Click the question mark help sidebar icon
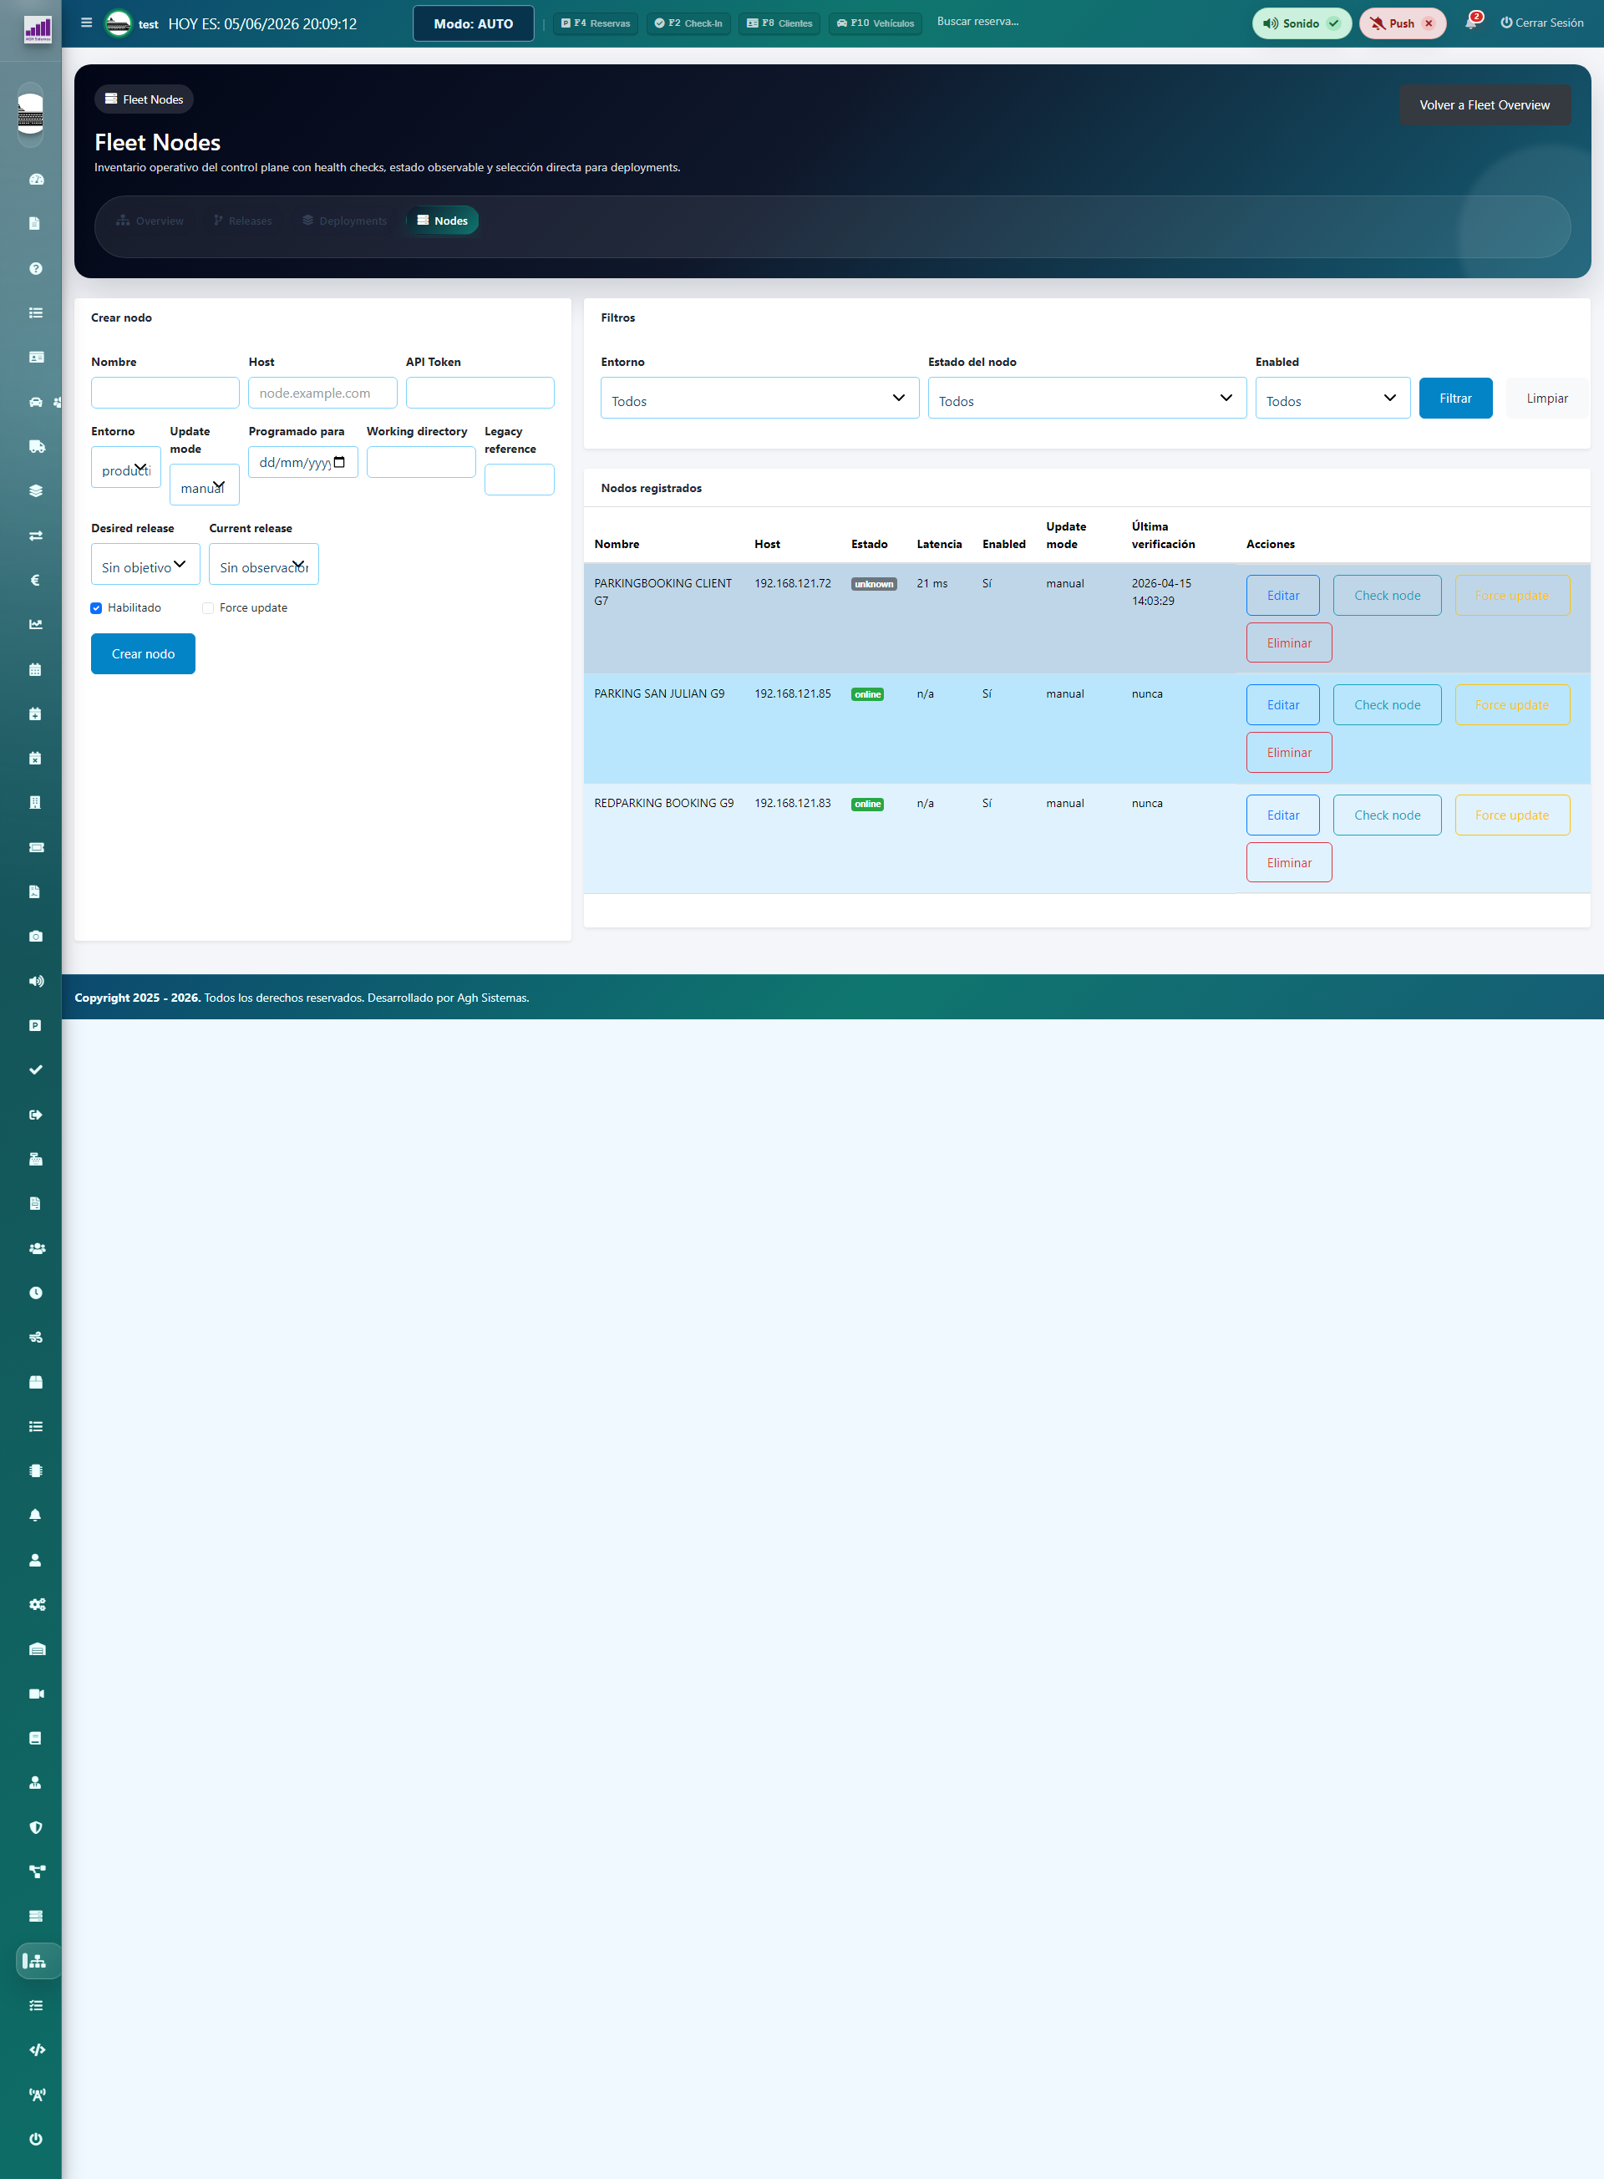The image size is (1604, 2179). pos(36,268)
